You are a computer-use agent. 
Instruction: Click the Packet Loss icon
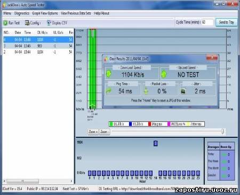pos(146,91)
